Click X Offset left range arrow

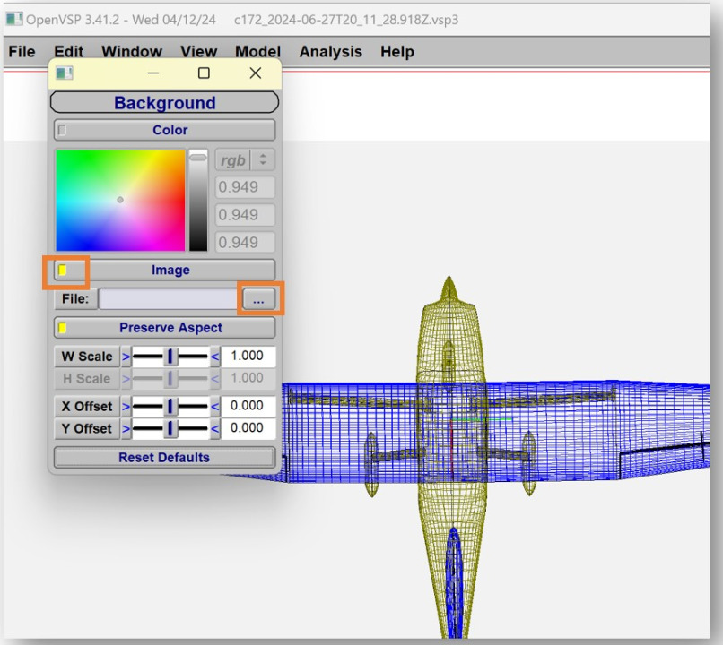(x=126, y=406)
